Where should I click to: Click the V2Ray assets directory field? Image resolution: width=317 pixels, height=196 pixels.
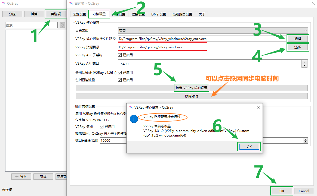[x=202, y=47]
